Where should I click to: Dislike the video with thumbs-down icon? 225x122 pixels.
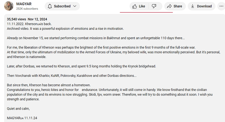pos(154,6)
